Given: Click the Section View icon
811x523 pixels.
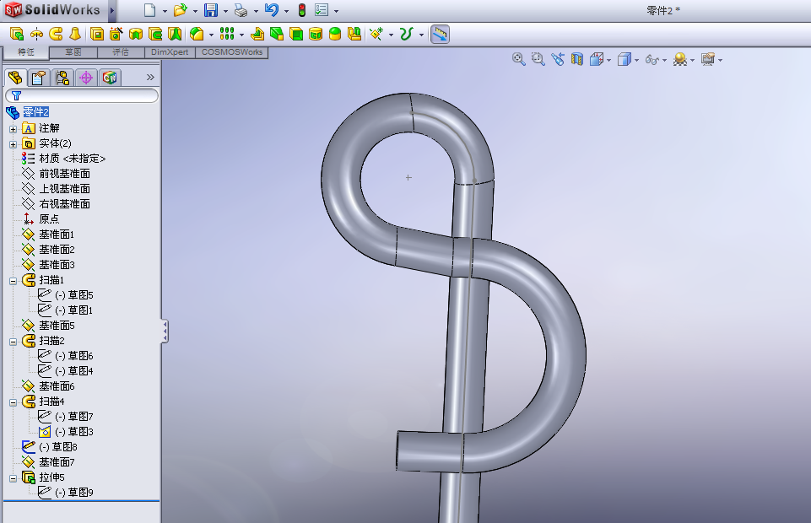Looking at the screenshot, I should click(576, 59).
